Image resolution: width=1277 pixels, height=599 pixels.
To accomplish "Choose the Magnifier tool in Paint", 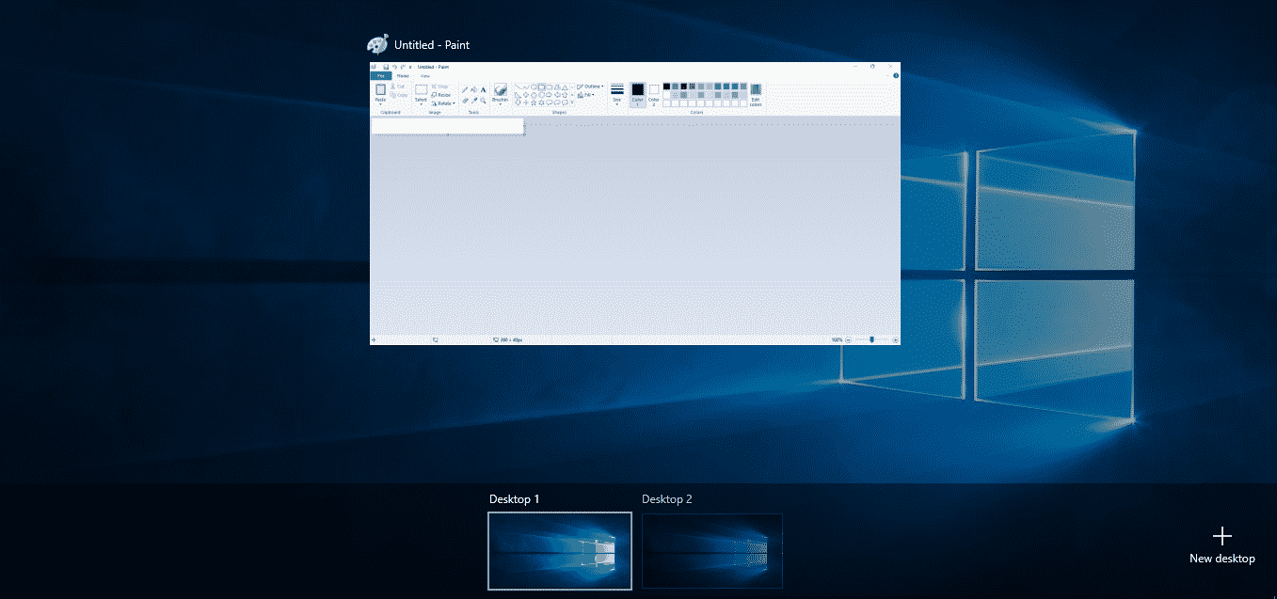I will coord(484,100).
